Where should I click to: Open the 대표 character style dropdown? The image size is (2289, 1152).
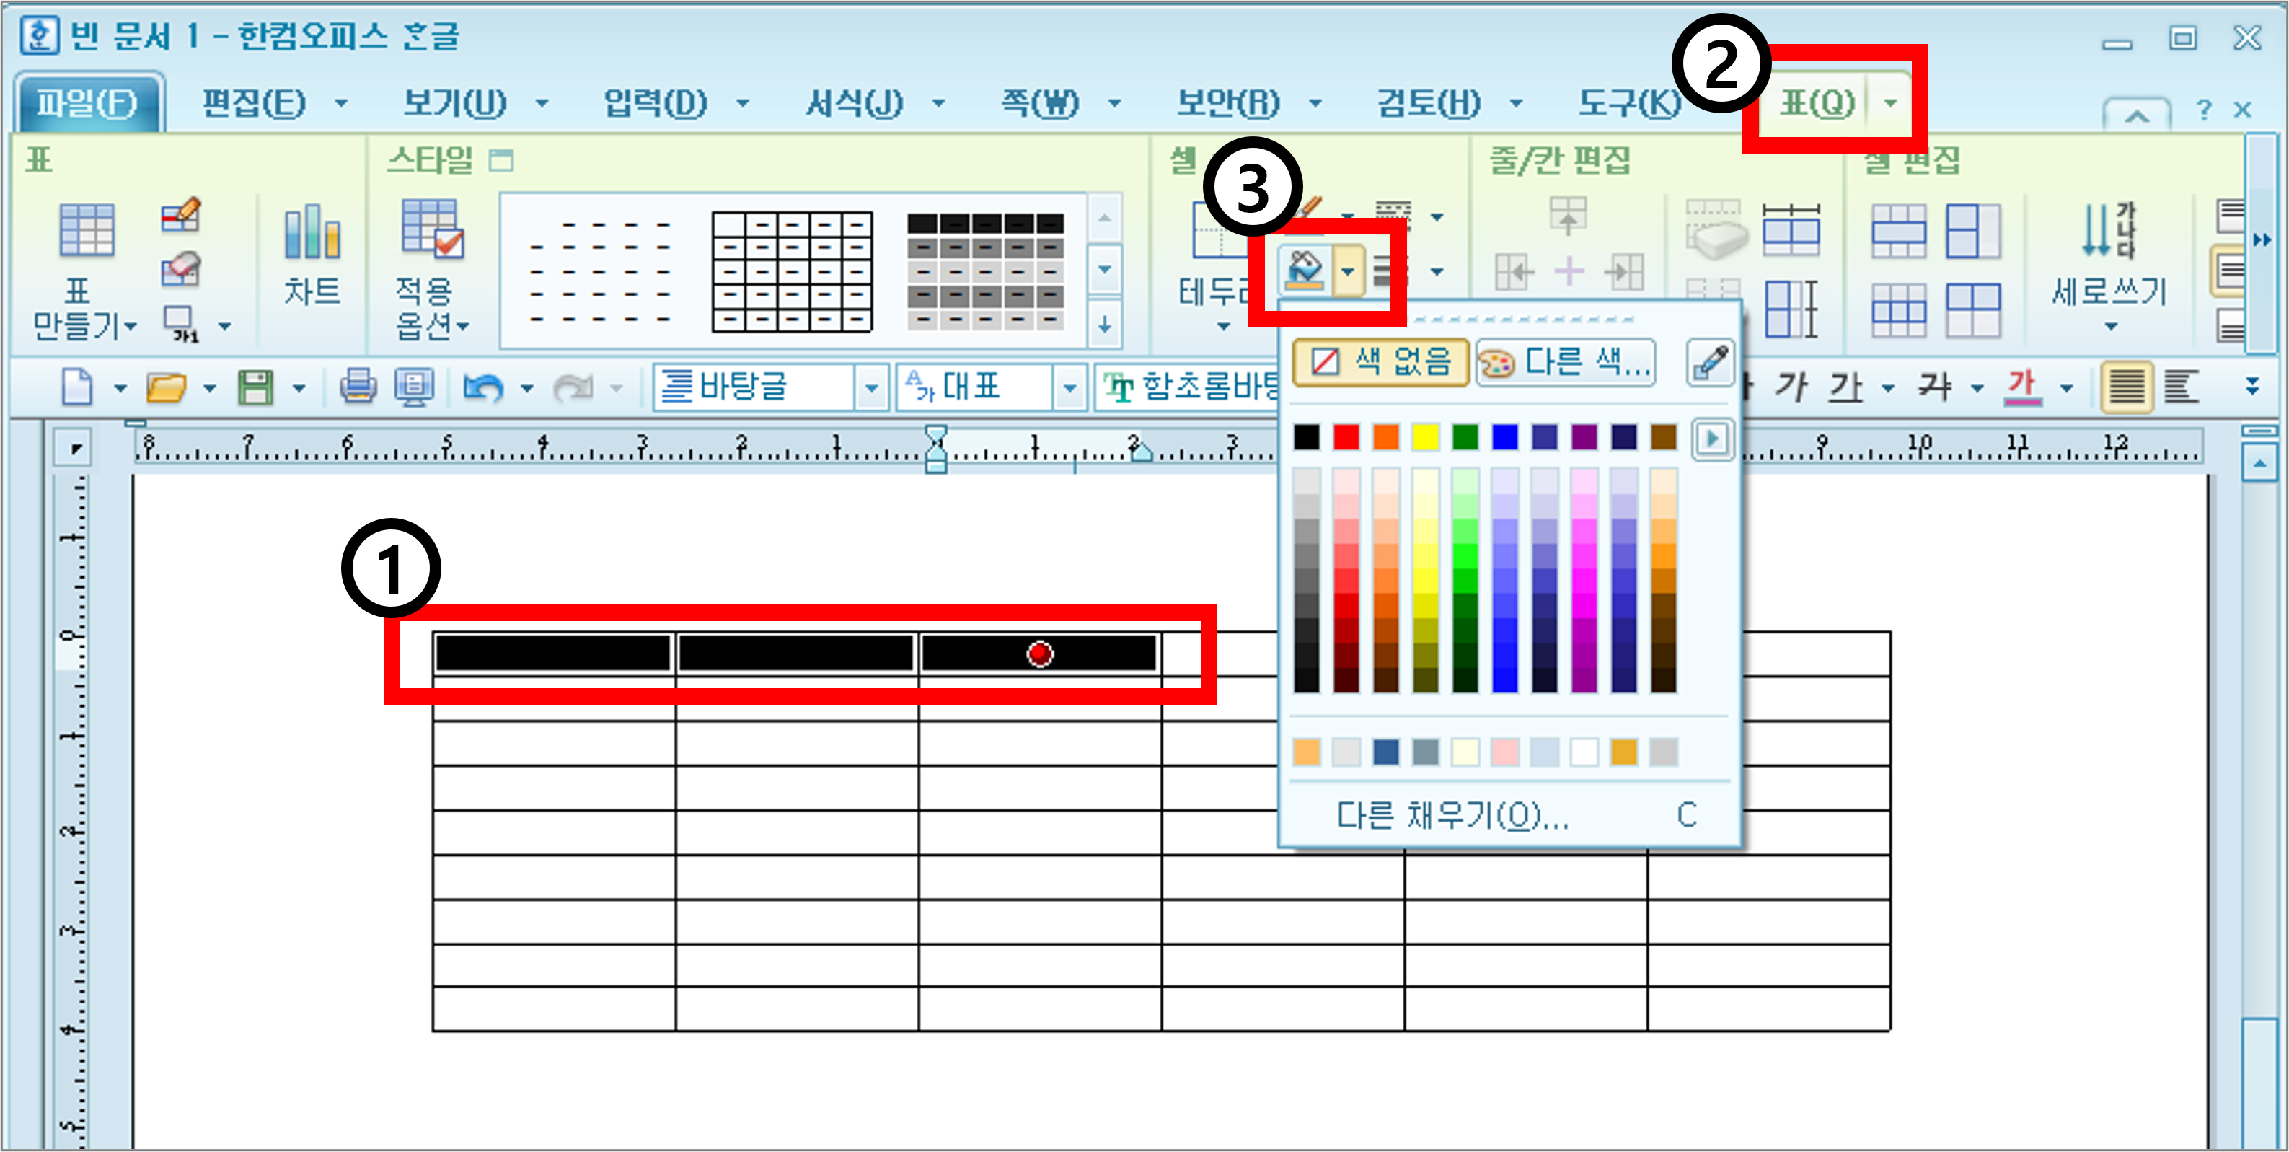coord(1070,387)
